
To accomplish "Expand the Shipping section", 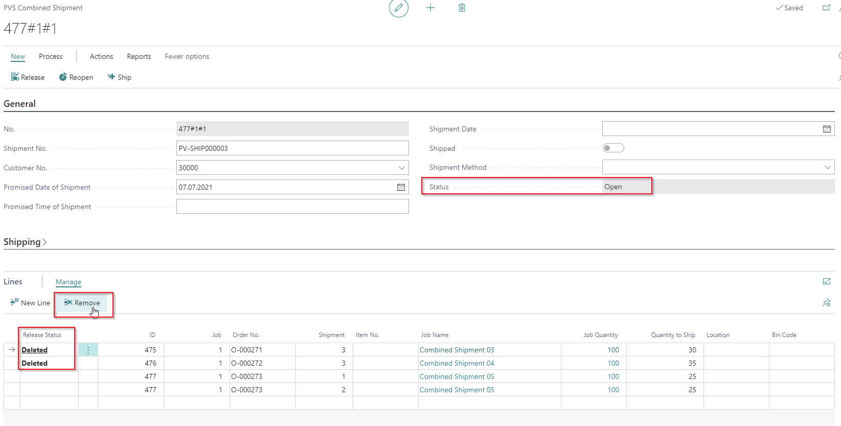I will 25,242.
